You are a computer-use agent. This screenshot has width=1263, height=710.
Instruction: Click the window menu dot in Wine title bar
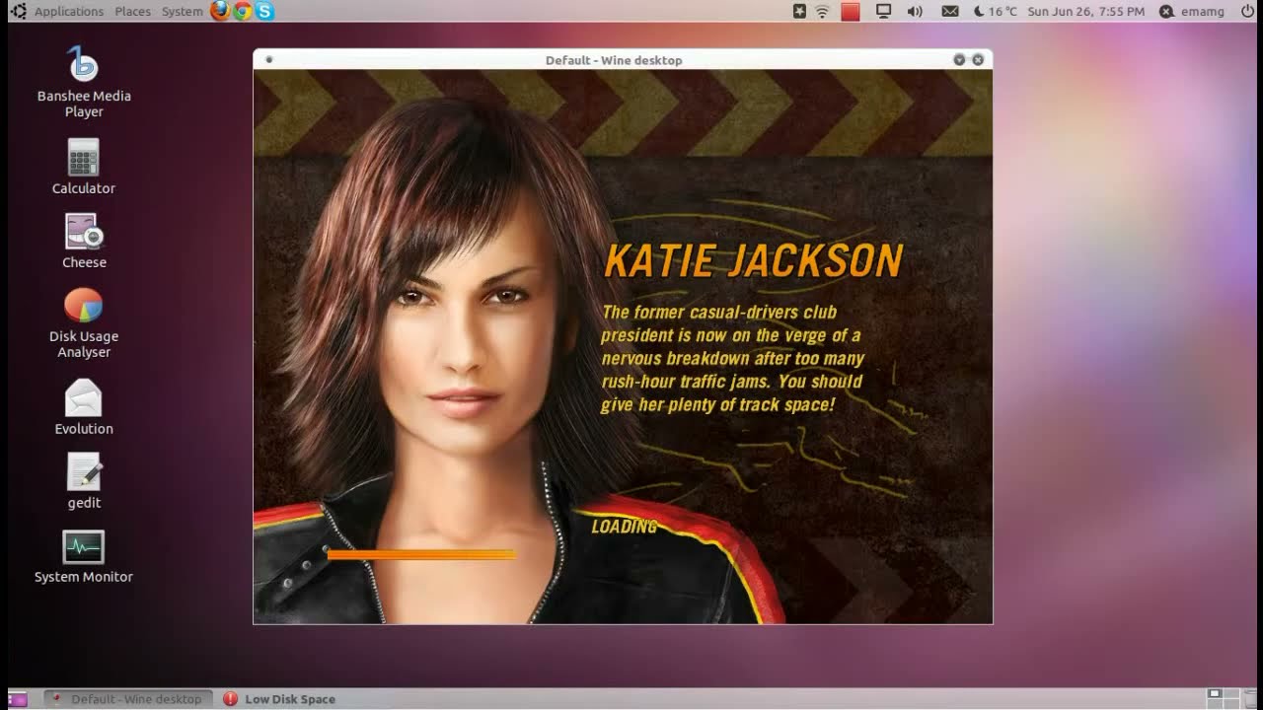[x=268, y=60]
